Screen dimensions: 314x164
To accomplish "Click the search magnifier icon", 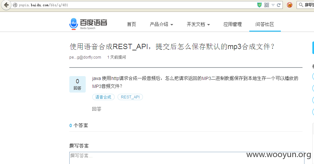I will point(301,5).
